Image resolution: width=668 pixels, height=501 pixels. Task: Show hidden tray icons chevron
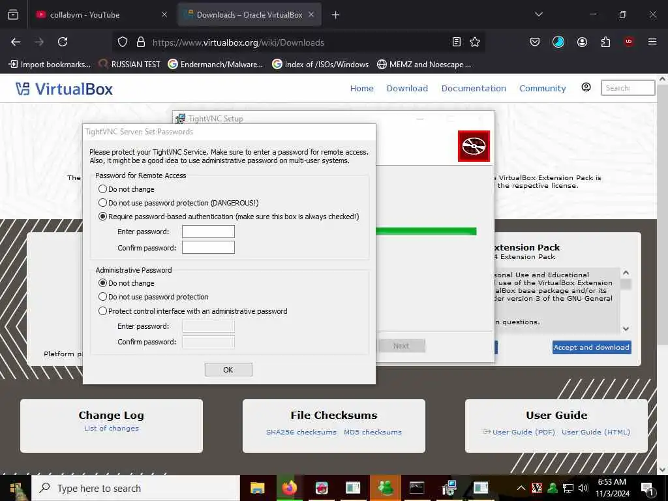[x=521, y=488]
